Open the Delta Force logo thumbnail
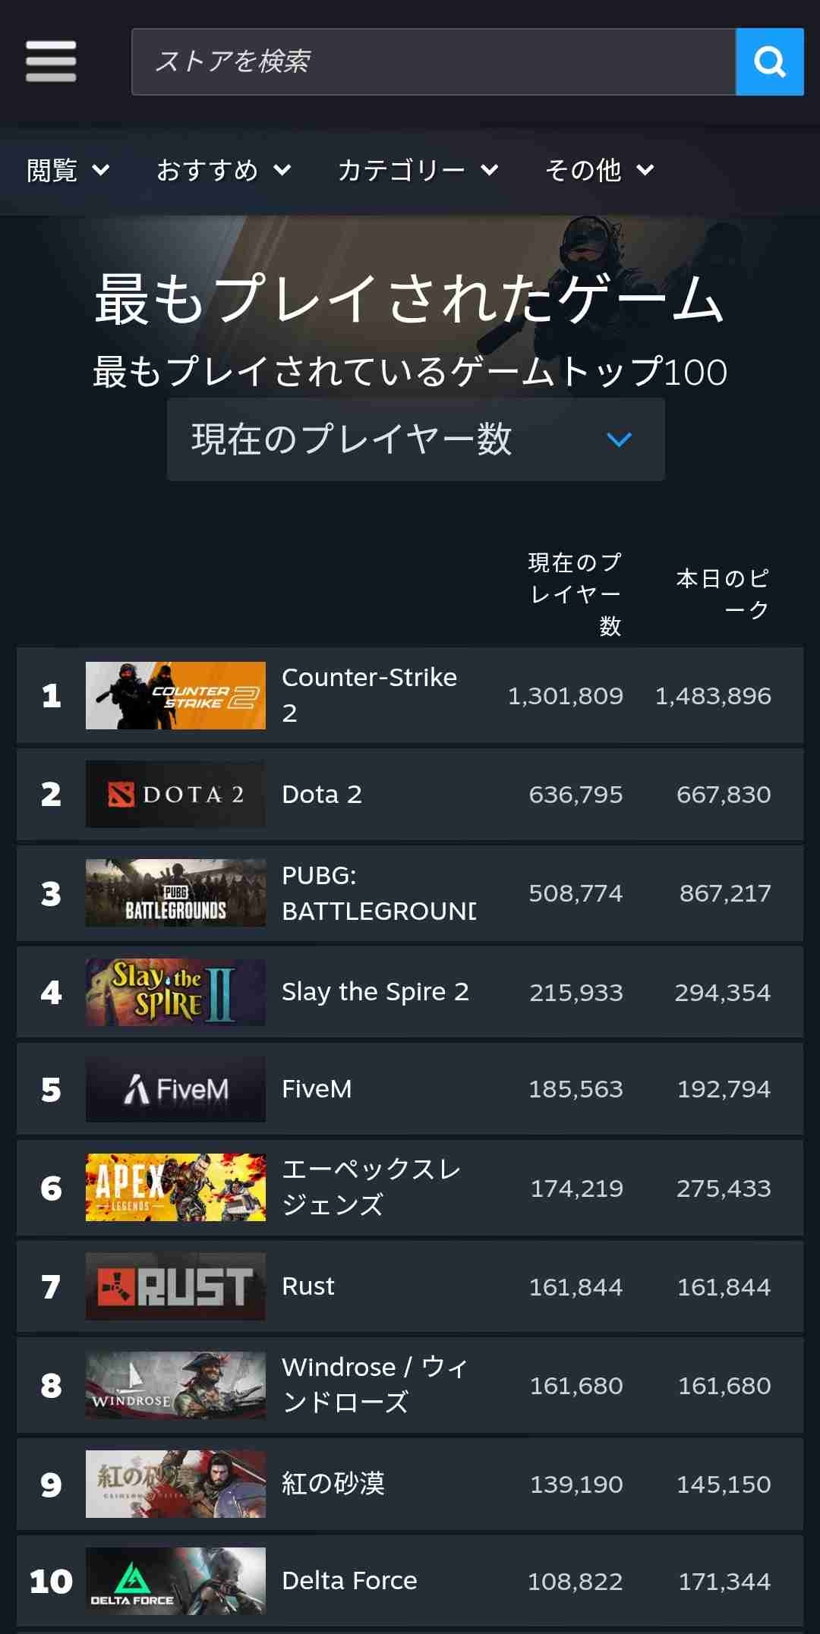Viewport: 820px width, 1634px height. tap(175, 1581)
